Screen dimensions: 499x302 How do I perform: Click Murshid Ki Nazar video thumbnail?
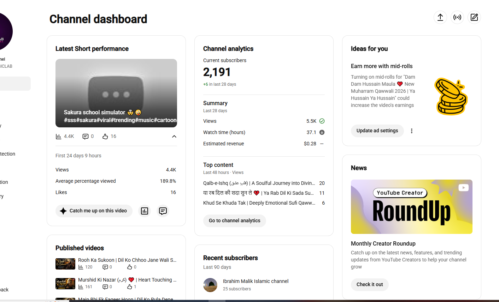pyautogui.click(x=65, y=284)
